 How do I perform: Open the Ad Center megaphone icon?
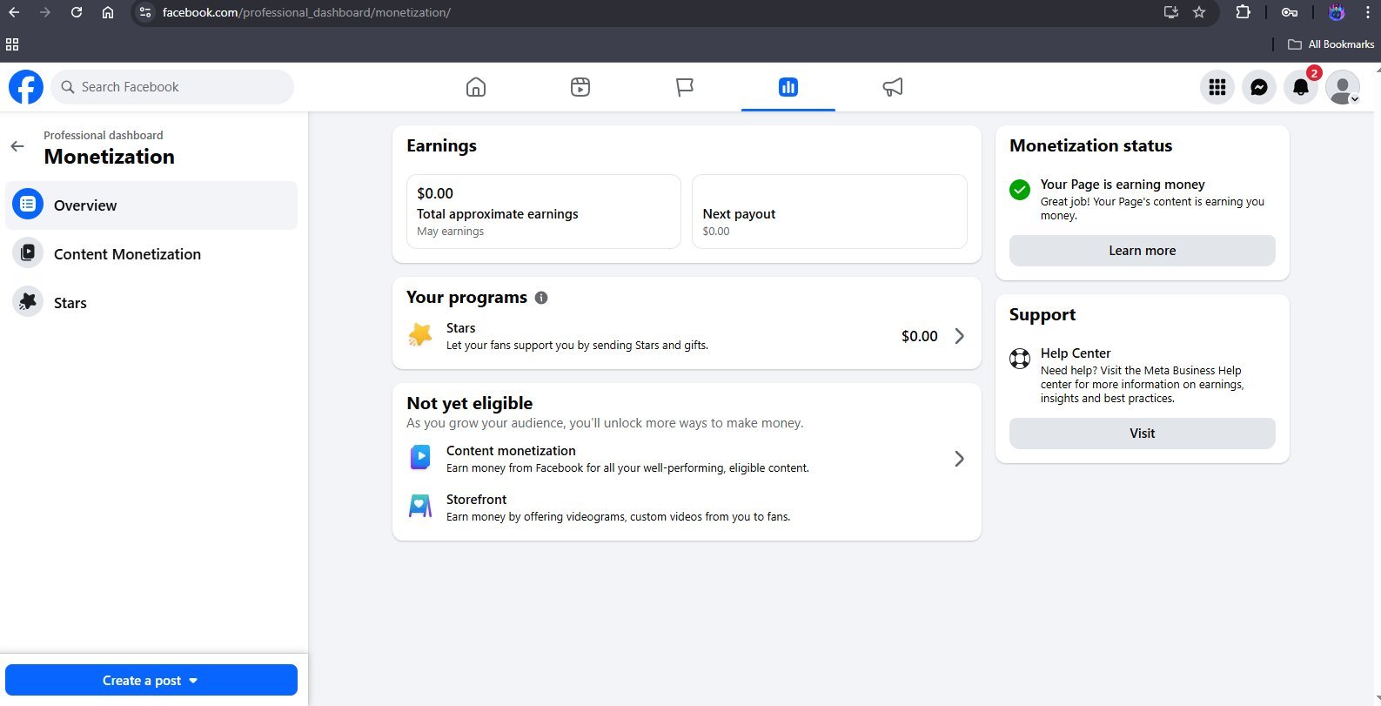893,87
